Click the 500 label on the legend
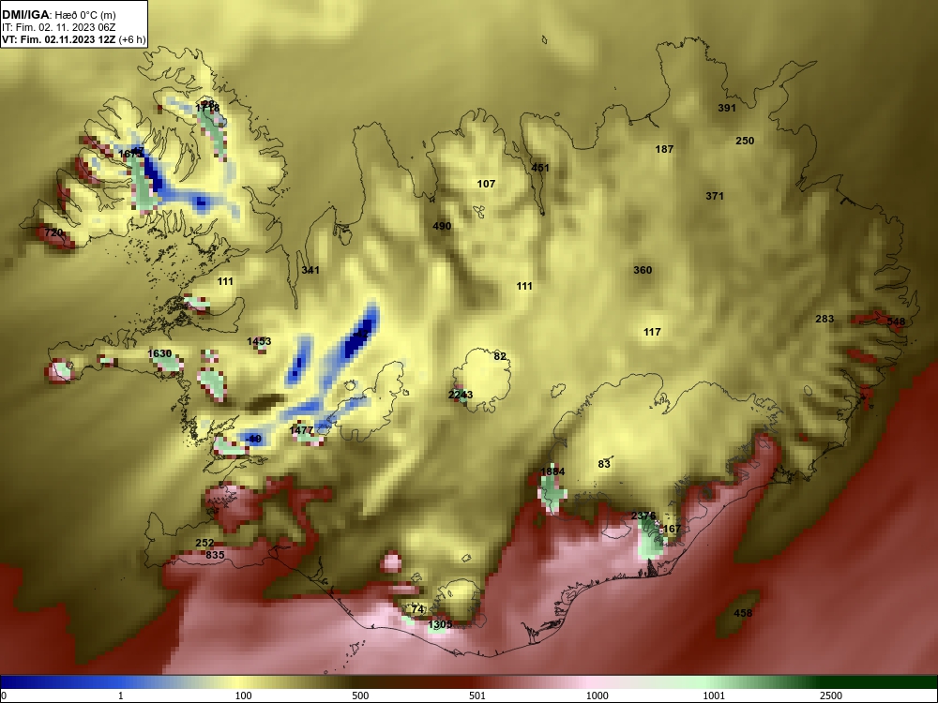The height and width of the screenshot is (703, 938). (361, 696)
